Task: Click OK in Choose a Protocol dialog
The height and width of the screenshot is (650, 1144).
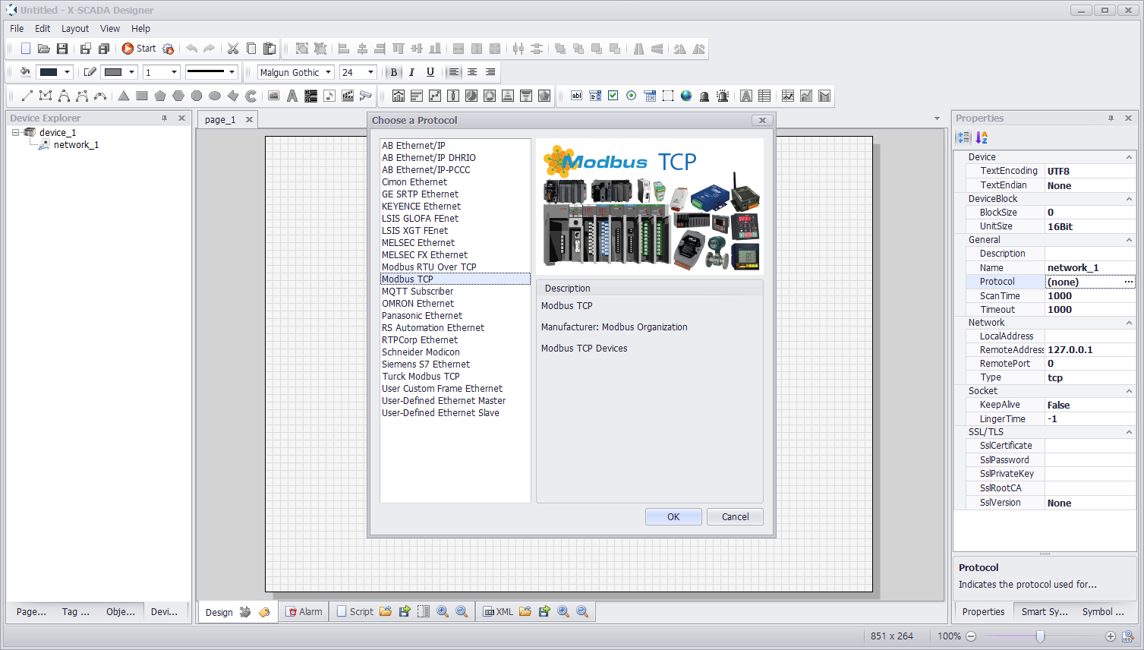Action: [673, 516]
